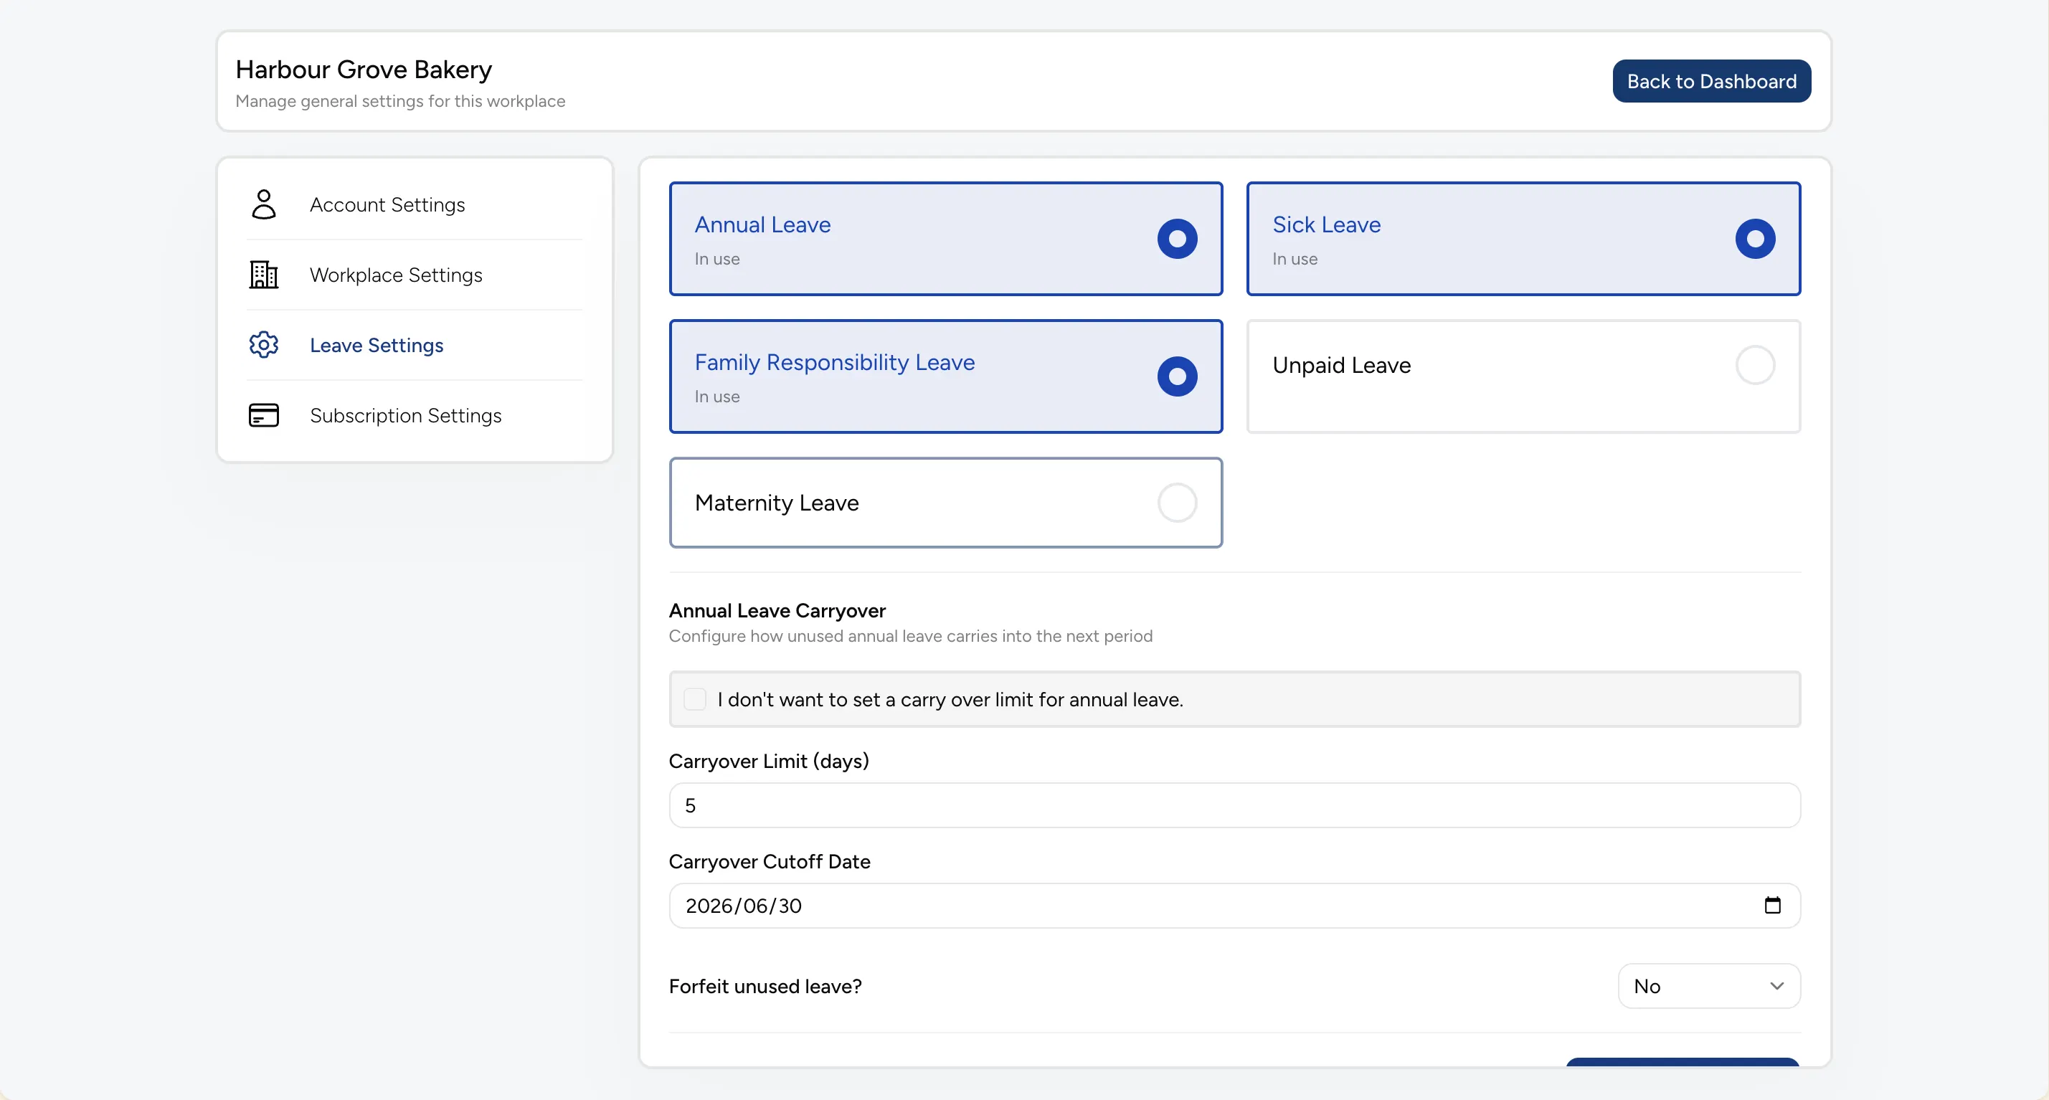Click the Forfeit unused leave? label
Viewport: 2049px width, 1100px height.
[765, 986]
